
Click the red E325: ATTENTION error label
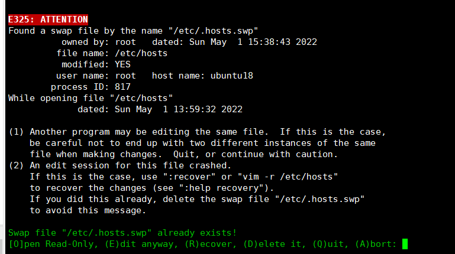click(x=48, y=19)
